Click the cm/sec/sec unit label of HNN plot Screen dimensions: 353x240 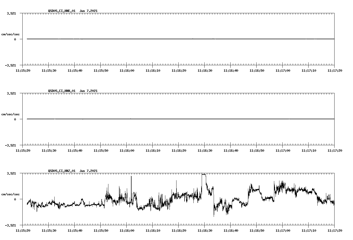[10, 114]
